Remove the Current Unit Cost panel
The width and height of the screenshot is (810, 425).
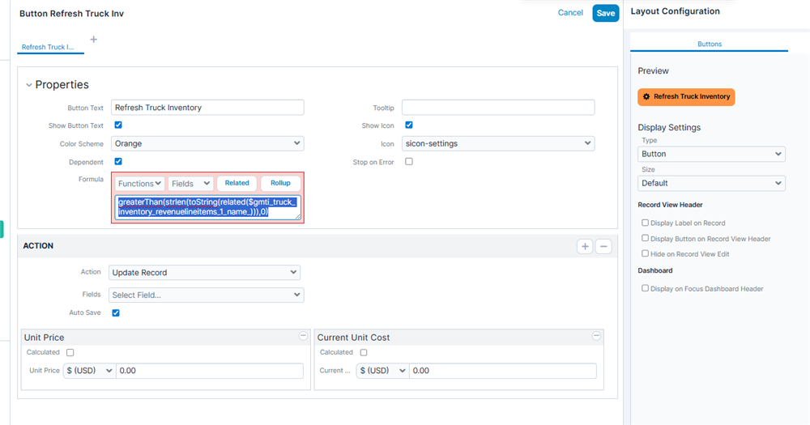597,336
